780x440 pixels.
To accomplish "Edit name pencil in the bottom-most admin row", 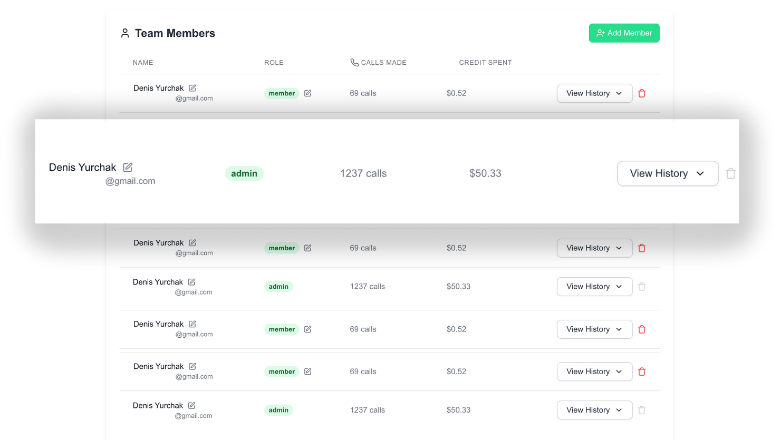I will 192,405.
